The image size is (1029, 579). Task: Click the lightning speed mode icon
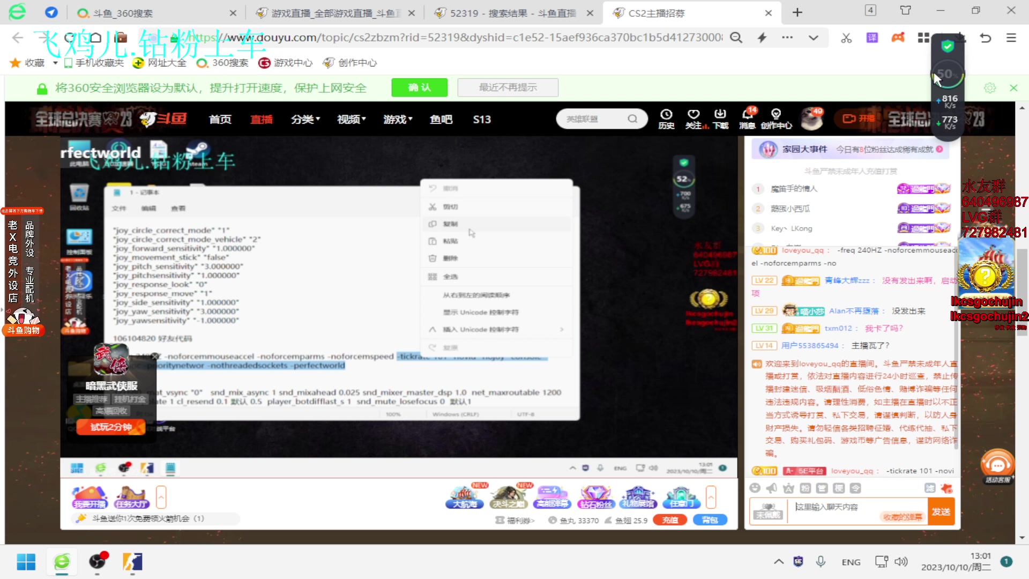762,38
